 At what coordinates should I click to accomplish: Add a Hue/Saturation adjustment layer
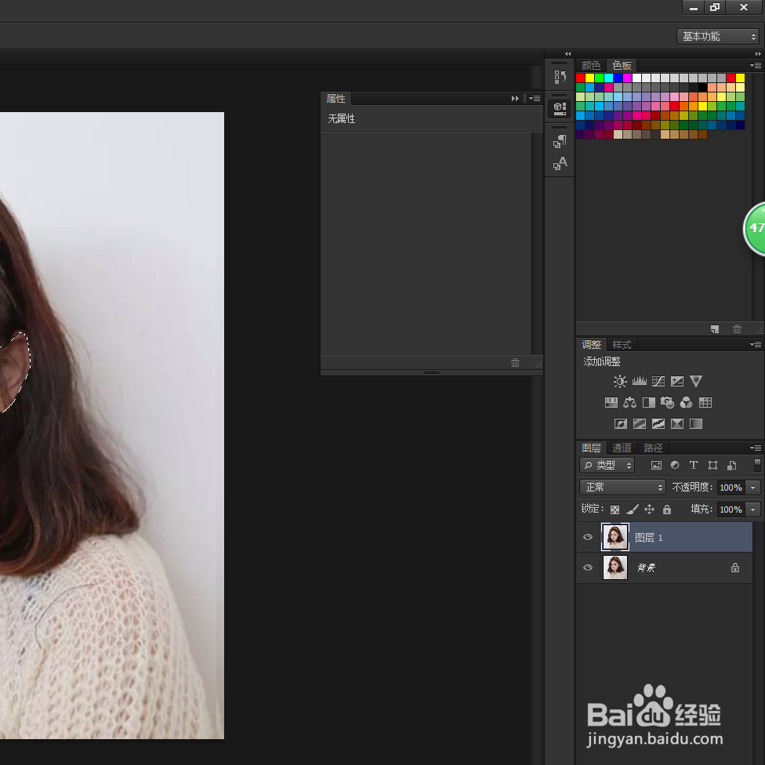pos(611,403)
